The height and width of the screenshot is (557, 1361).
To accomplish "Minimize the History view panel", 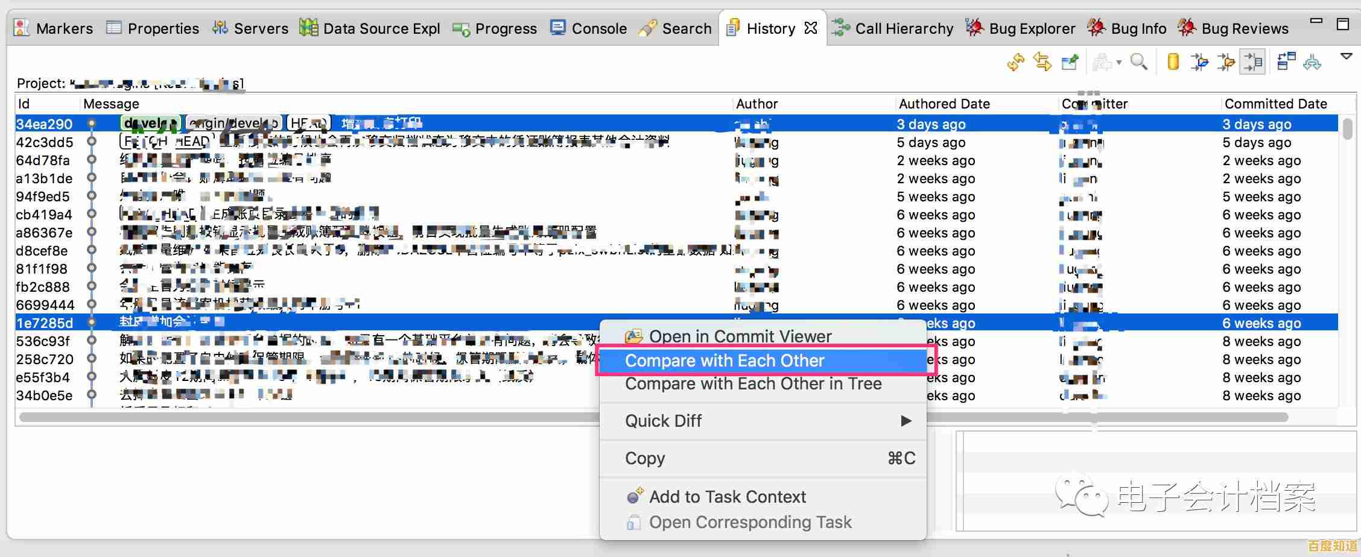I will click(x=1316, y=22).
